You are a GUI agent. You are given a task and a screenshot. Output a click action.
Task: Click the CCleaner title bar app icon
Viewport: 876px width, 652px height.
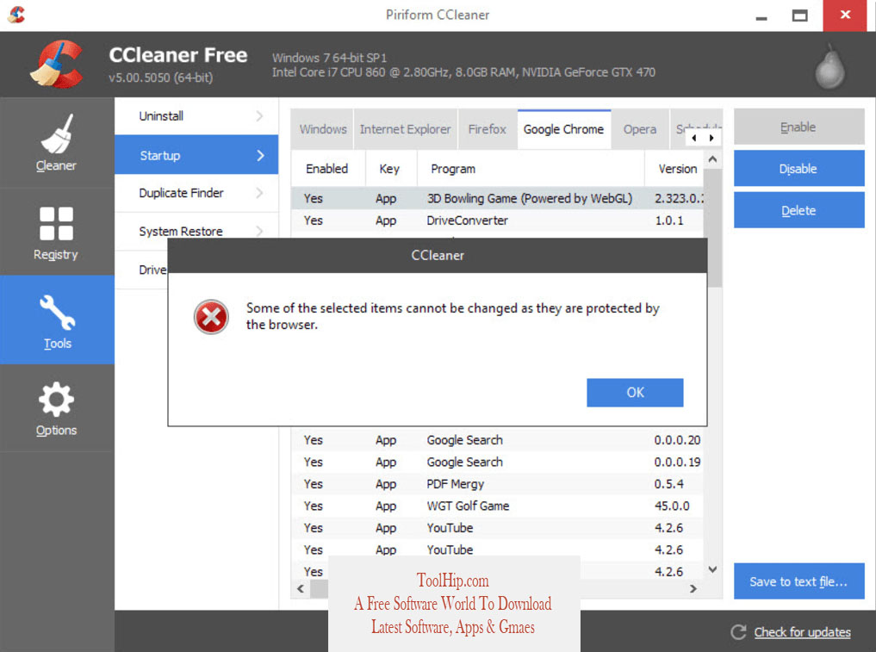pos(16,15)
